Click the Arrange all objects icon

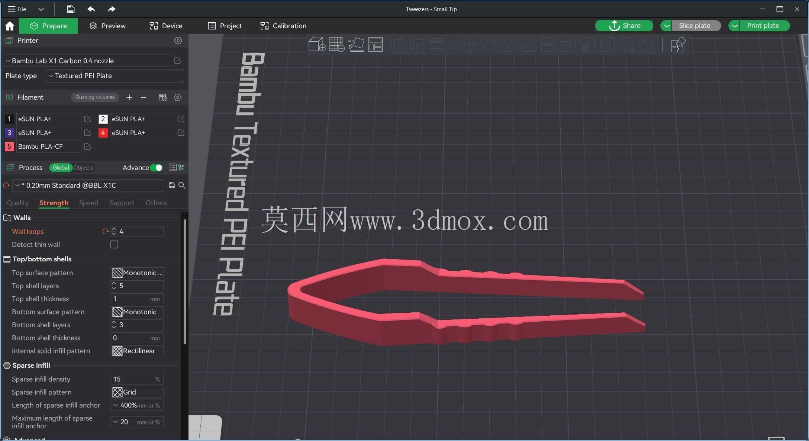pos(376,45)
